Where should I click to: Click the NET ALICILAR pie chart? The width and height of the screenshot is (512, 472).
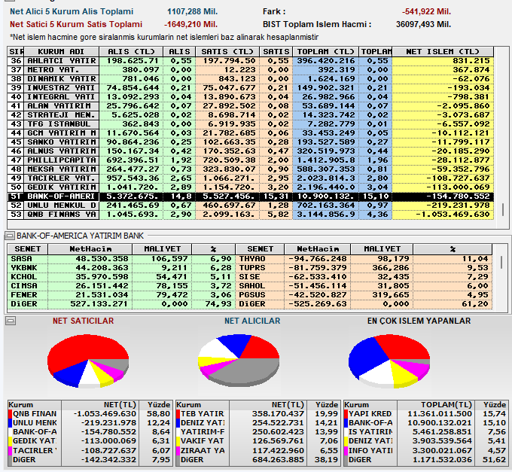pos(239,361)
